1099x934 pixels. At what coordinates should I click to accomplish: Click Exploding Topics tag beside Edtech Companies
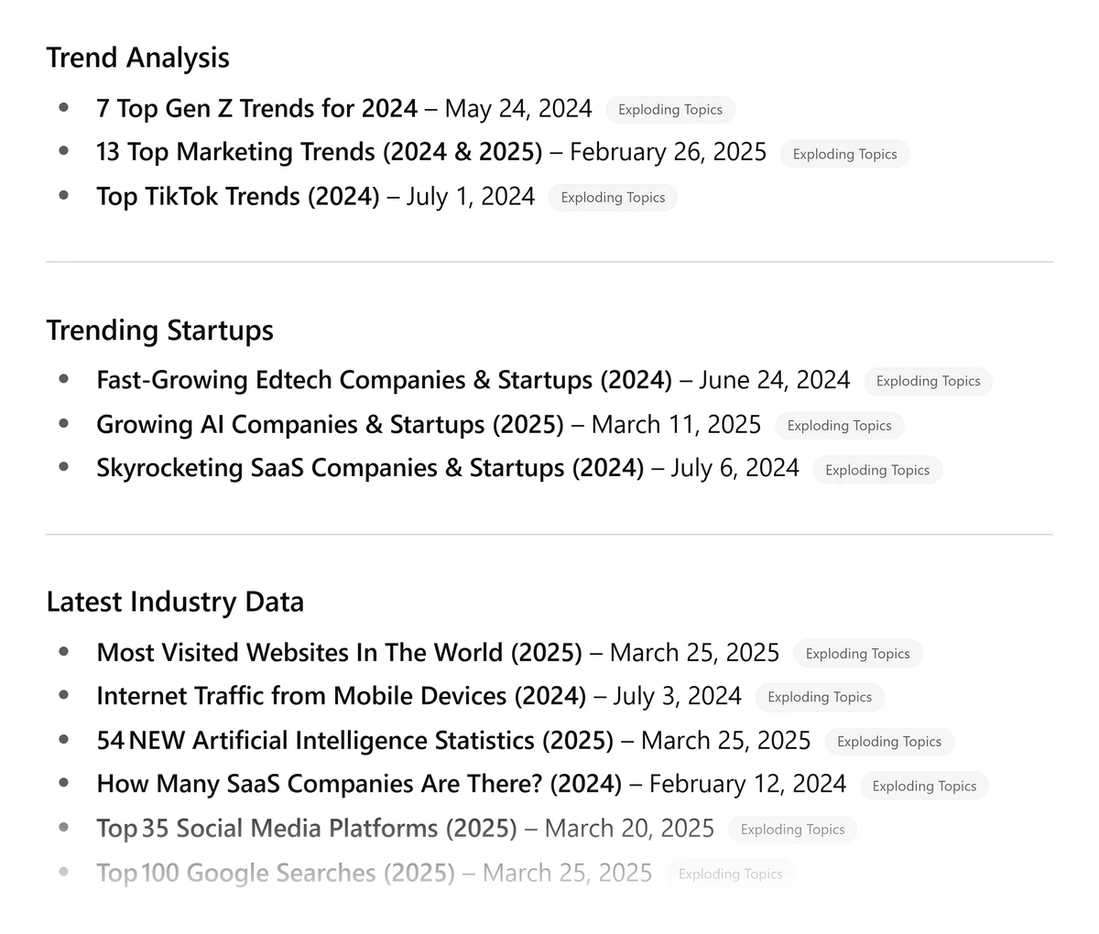pos(928,382)
